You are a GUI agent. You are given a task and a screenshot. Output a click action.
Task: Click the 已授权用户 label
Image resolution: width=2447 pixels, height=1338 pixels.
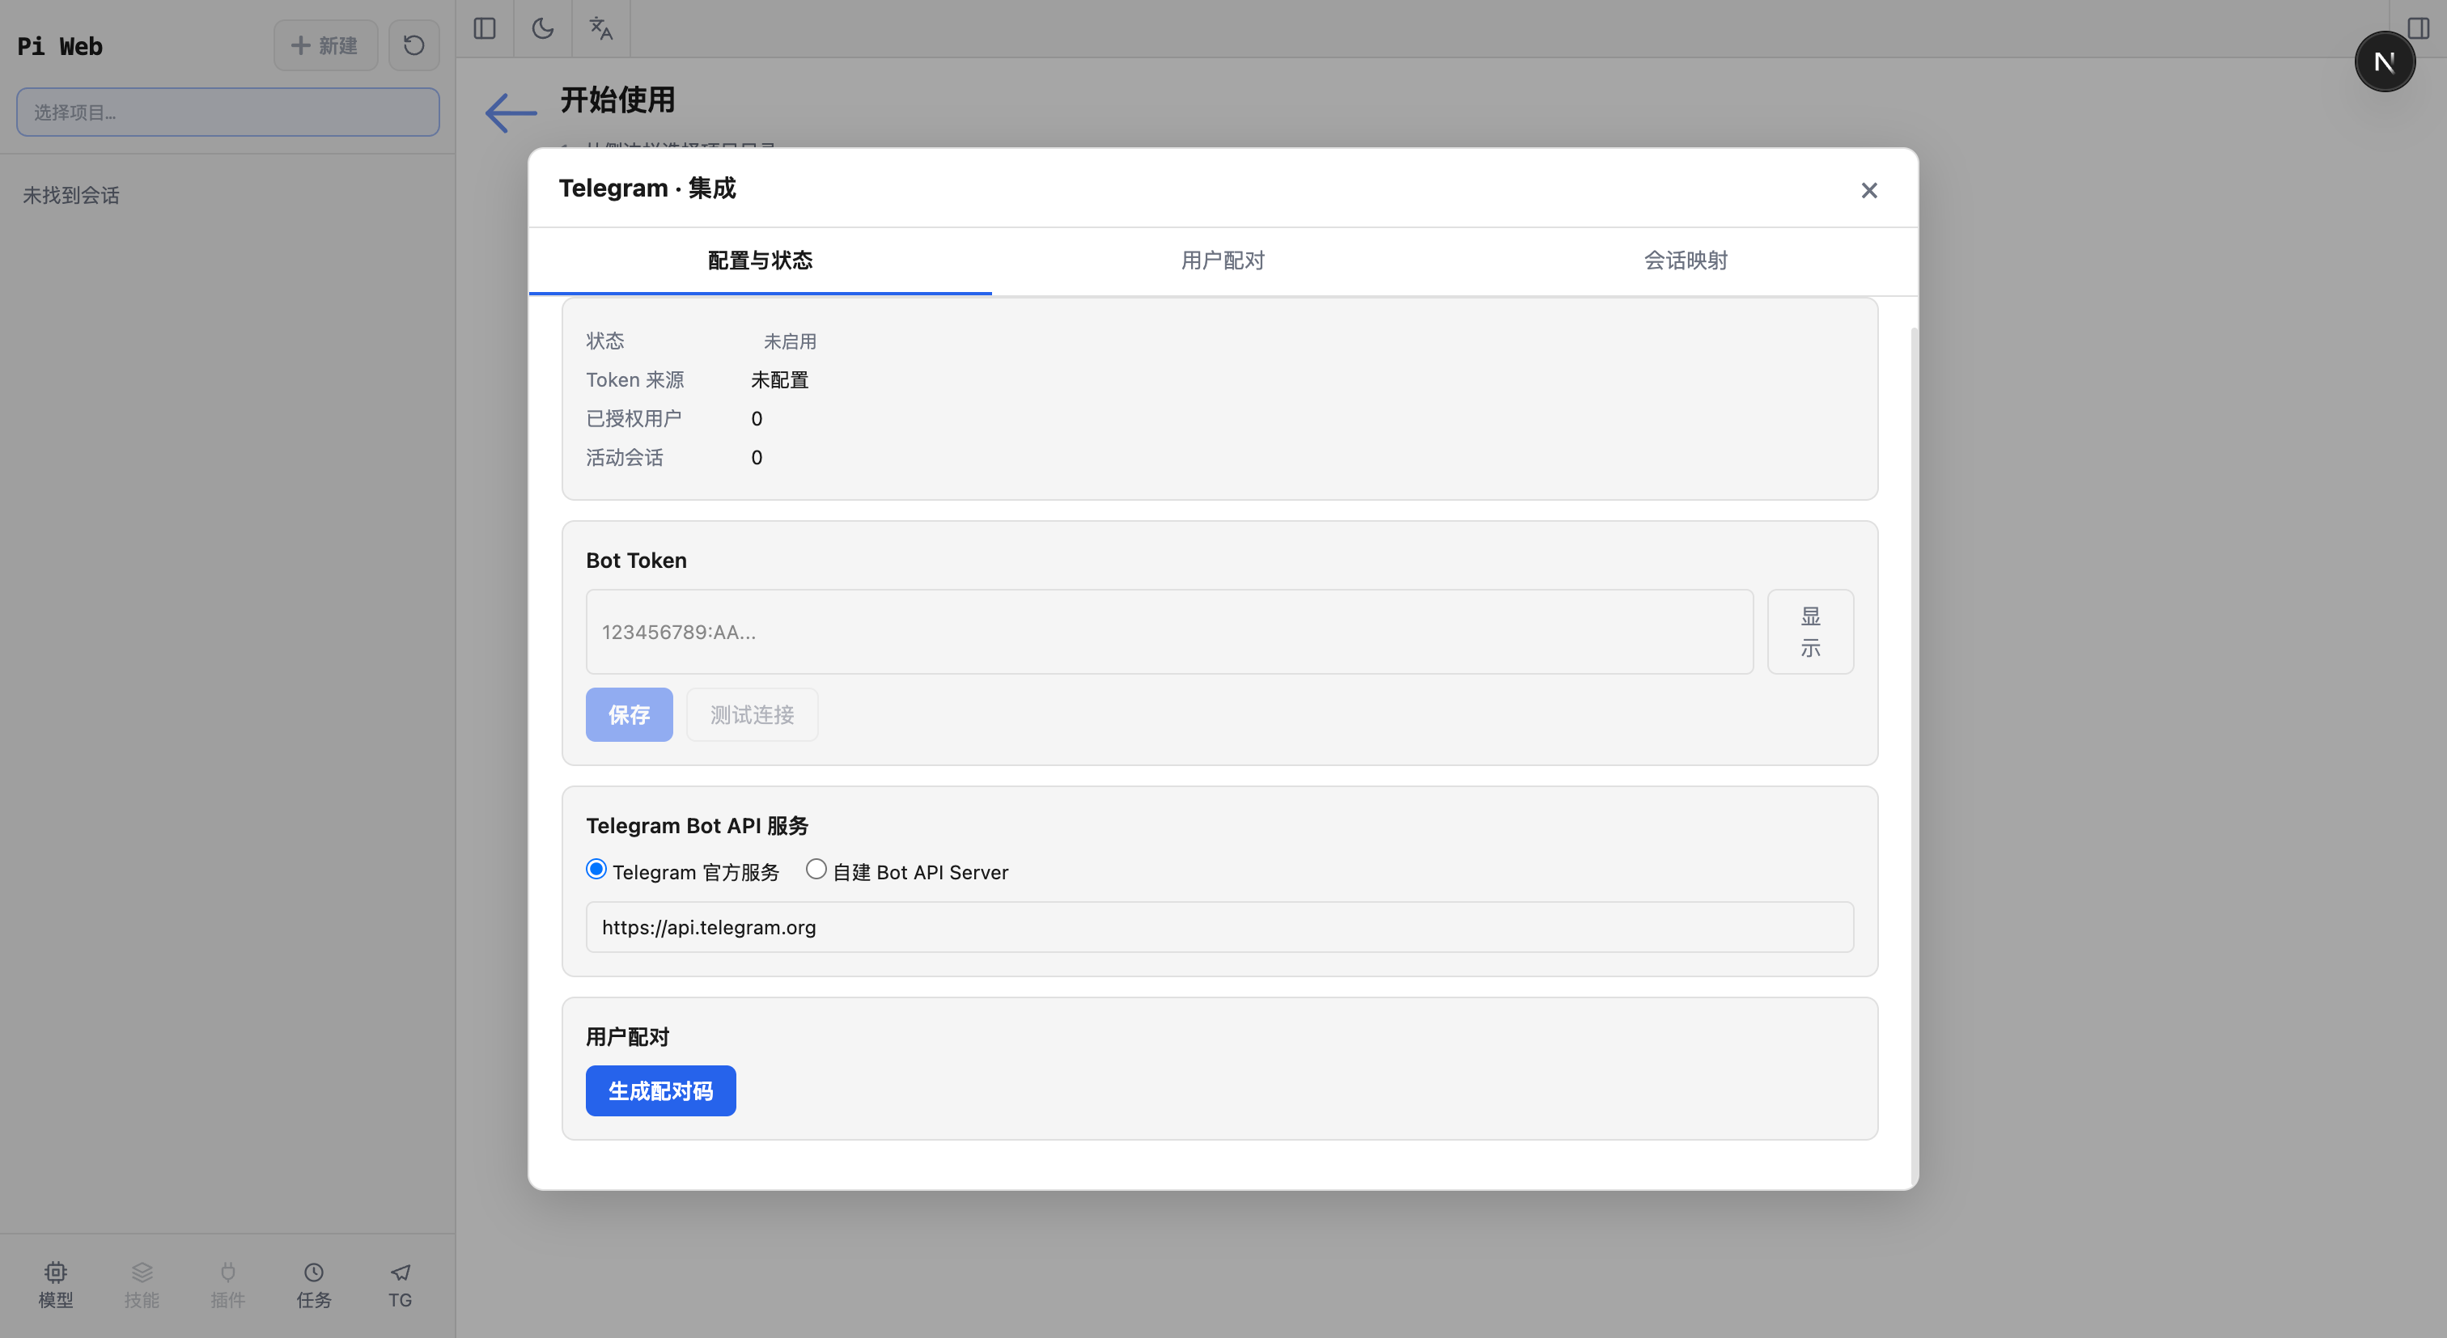pos(634,419)
